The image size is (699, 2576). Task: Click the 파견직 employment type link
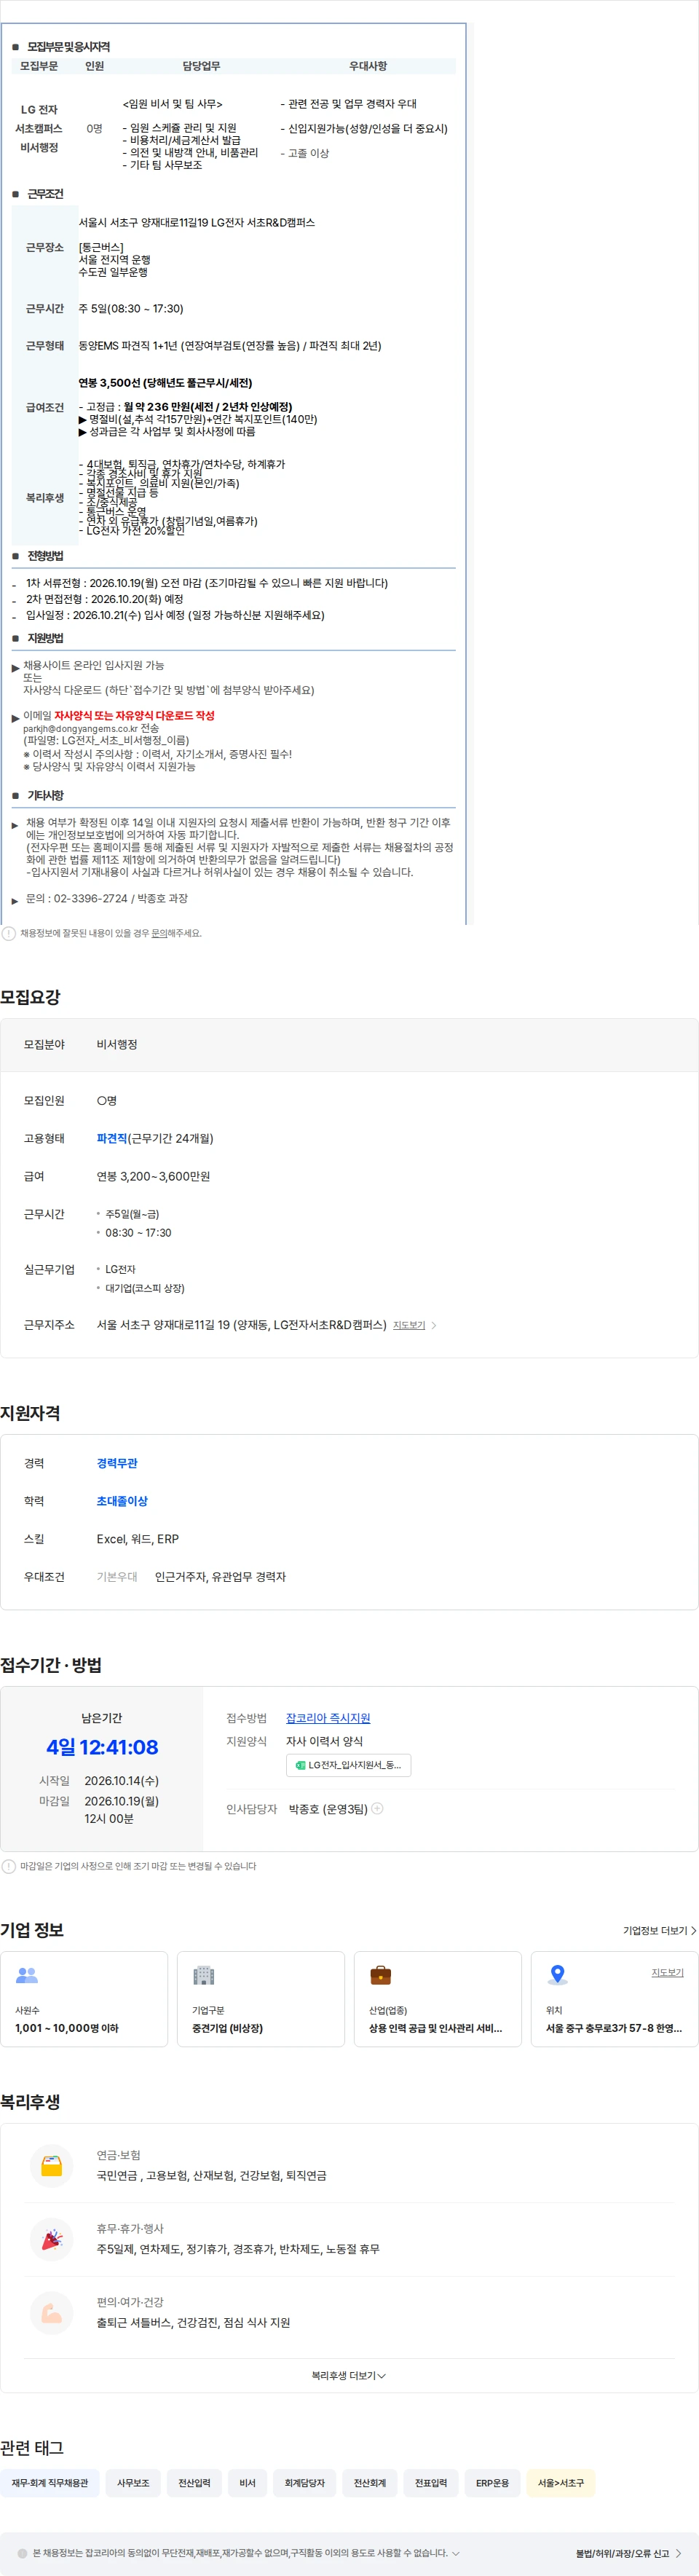pyautogui.click(x=112, y=1138)
